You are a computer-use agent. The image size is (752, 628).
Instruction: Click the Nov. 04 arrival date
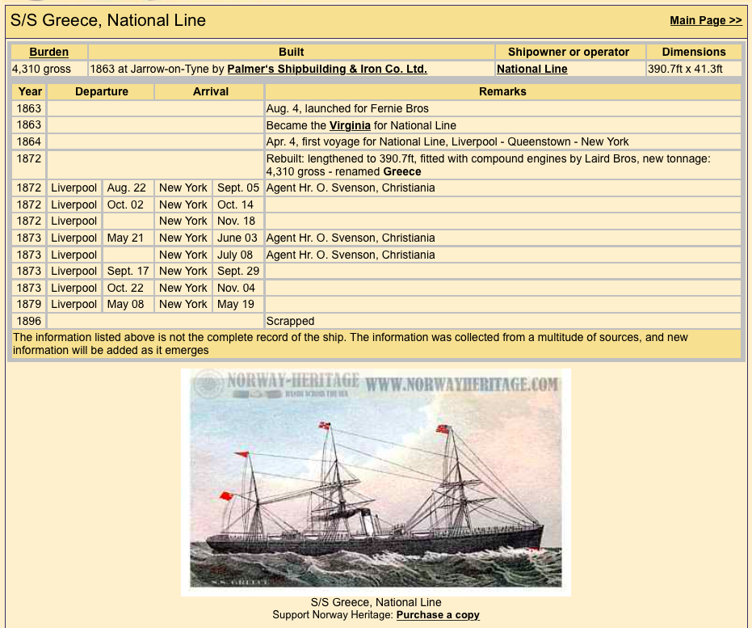tap(236, 288)
